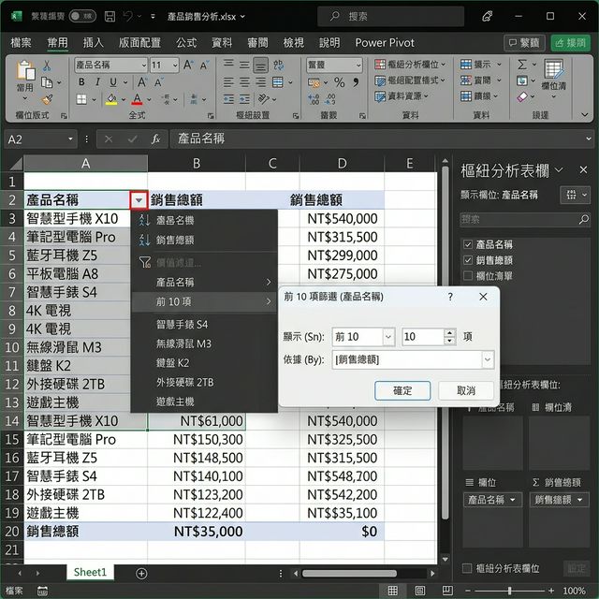Select the Sheet1 tab
This screenshot has height=599, width=599.
(x=90, y=572)
